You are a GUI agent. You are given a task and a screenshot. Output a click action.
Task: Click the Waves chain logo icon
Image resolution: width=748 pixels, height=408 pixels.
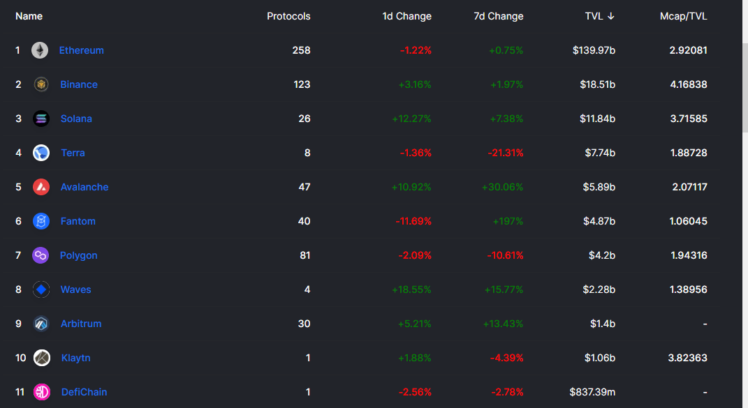point(41,289)
